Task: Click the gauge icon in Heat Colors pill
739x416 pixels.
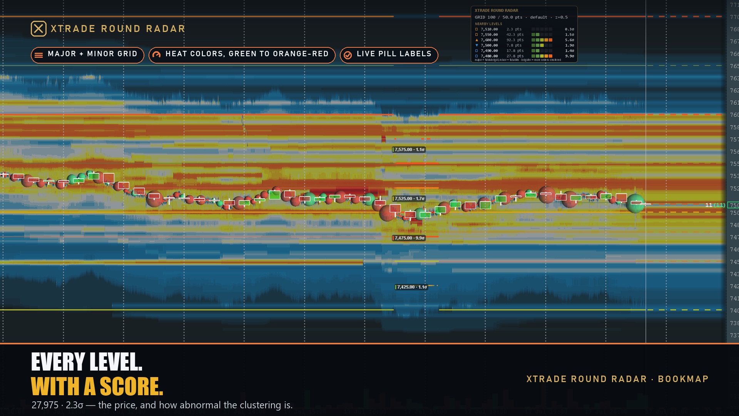Action: pyautogui.click(x=156, y=55)
